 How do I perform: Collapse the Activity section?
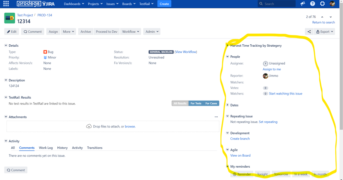pos(6,141)
